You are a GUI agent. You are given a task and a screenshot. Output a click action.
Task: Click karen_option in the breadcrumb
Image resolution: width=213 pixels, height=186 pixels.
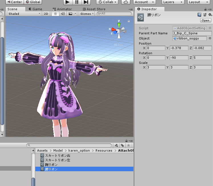pos(79,151)
